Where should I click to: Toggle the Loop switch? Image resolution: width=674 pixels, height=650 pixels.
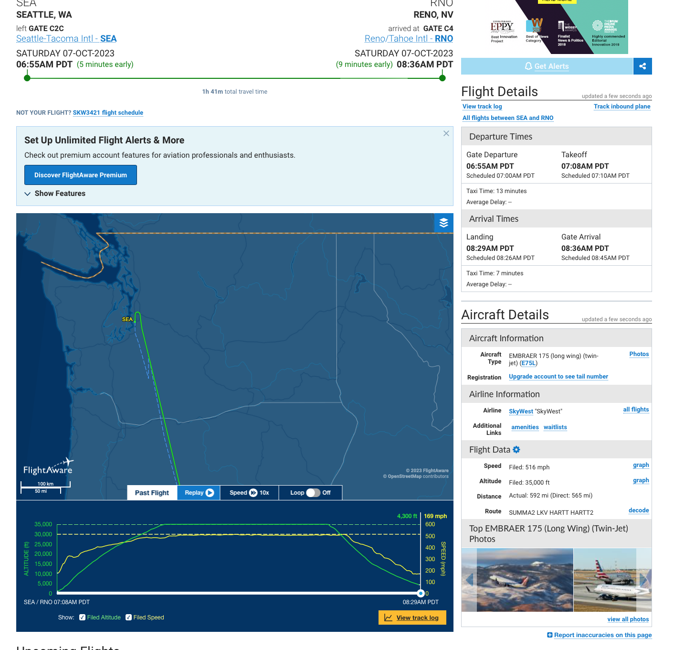(x=313, y=493)
